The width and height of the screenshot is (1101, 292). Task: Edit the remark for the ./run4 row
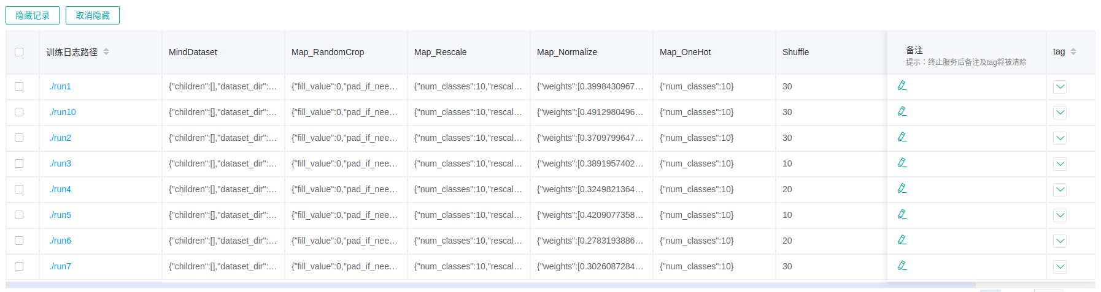[902, 189]
